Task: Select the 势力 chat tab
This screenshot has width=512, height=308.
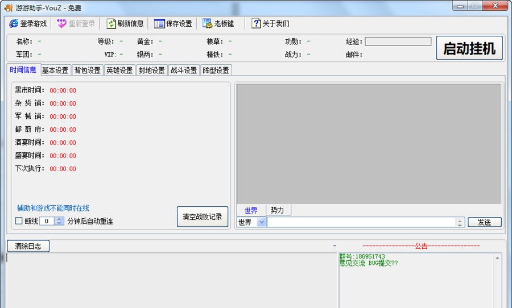Action: coord(278,210)
